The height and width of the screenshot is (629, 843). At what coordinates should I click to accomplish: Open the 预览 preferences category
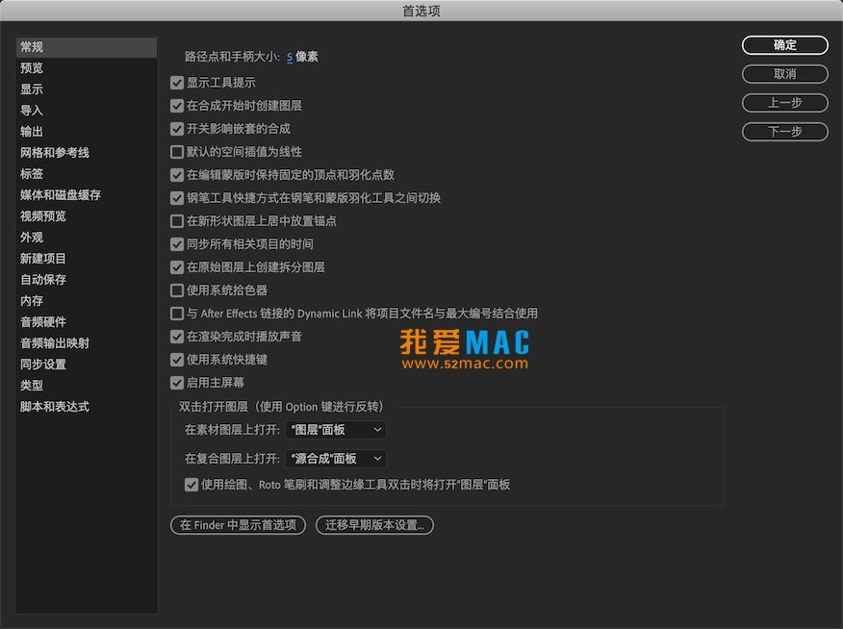pyautogui.click(x=32, y=68)
